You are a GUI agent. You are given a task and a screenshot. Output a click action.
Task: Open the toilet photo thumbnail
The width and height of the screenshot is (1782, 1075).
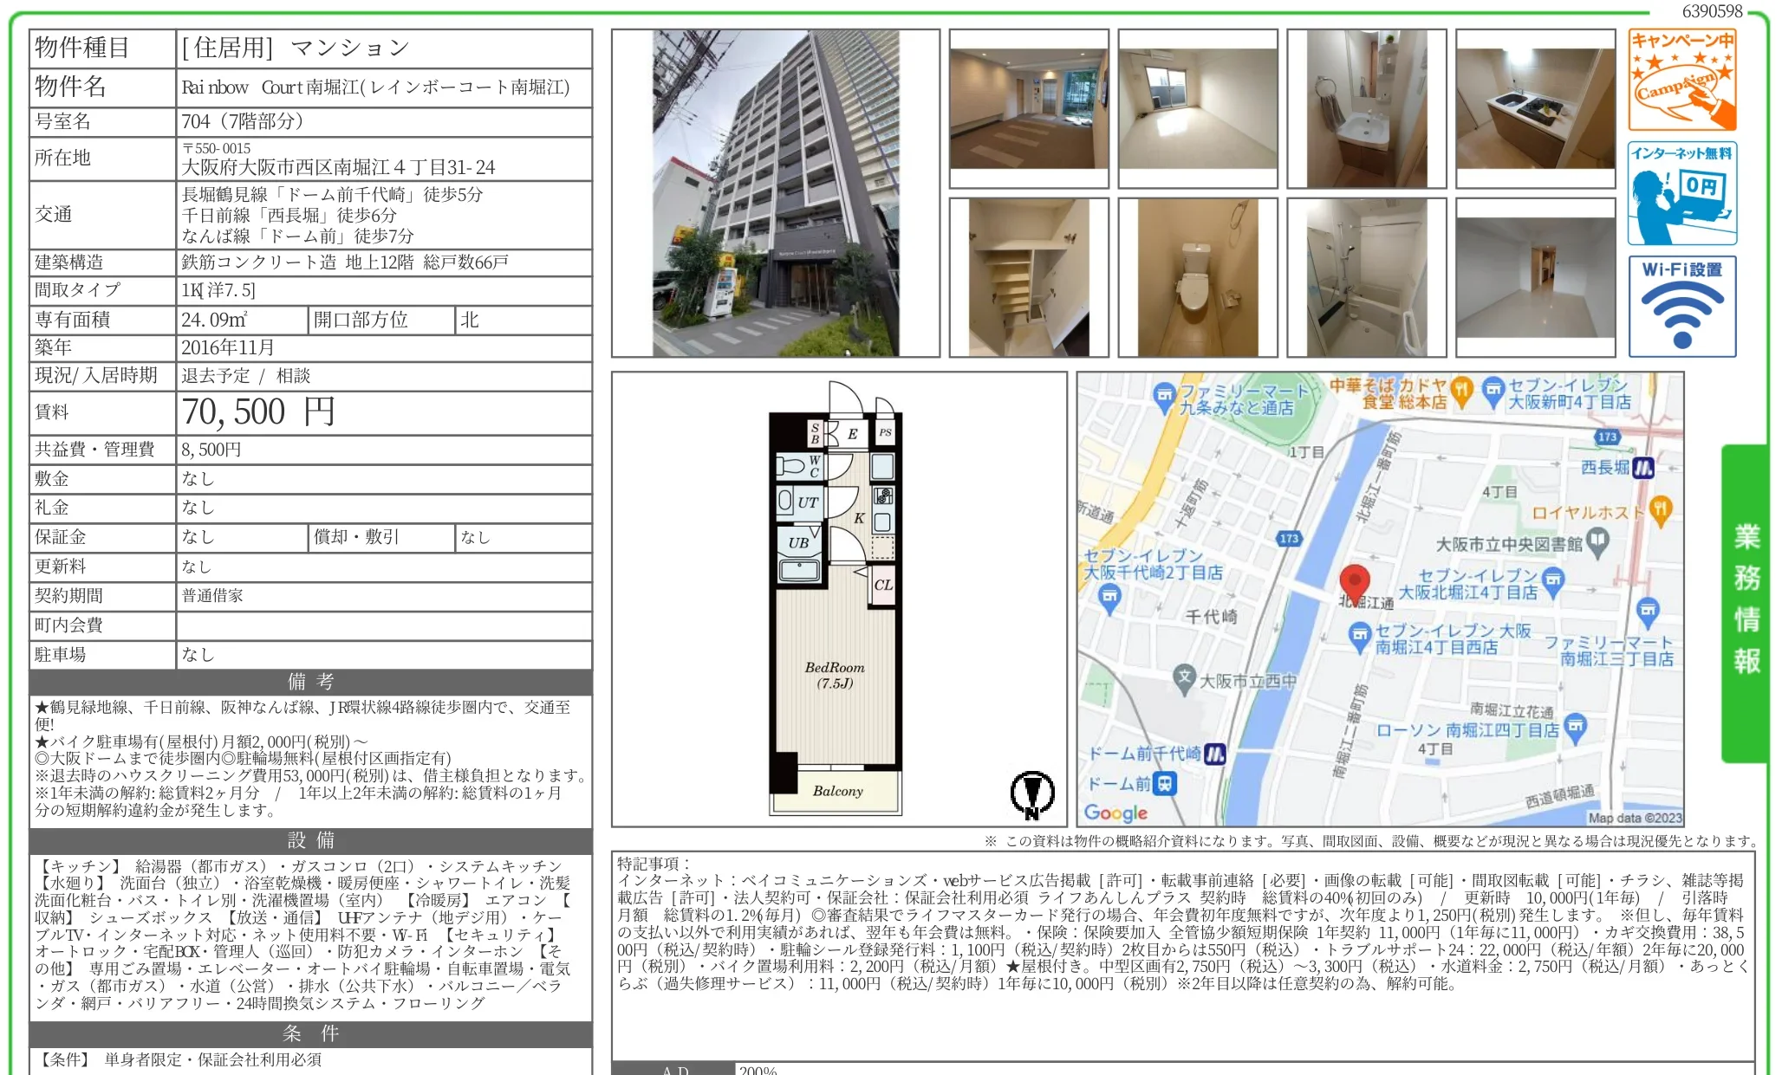[x=1197, y=277]
